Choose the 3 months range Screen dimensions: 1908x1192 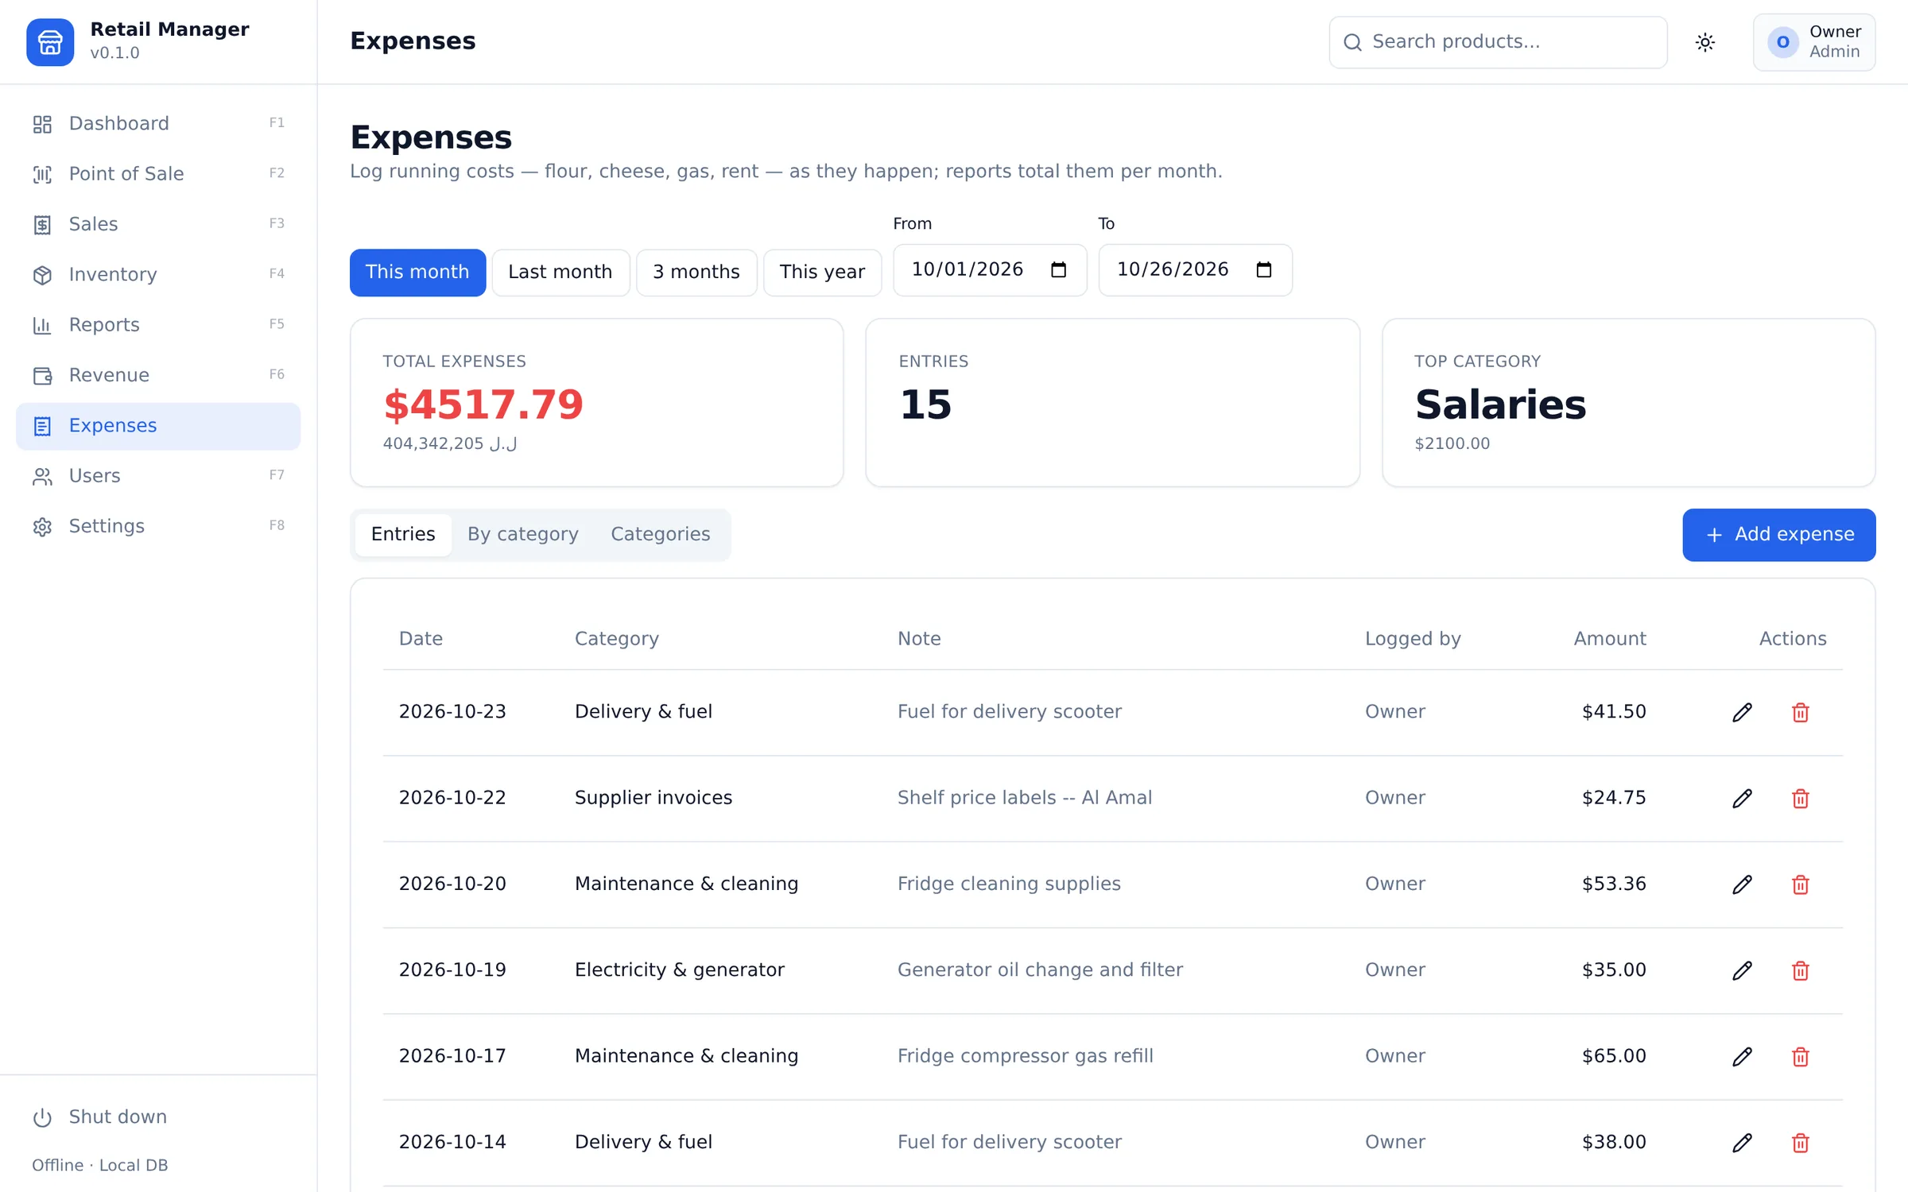[696, 273]
